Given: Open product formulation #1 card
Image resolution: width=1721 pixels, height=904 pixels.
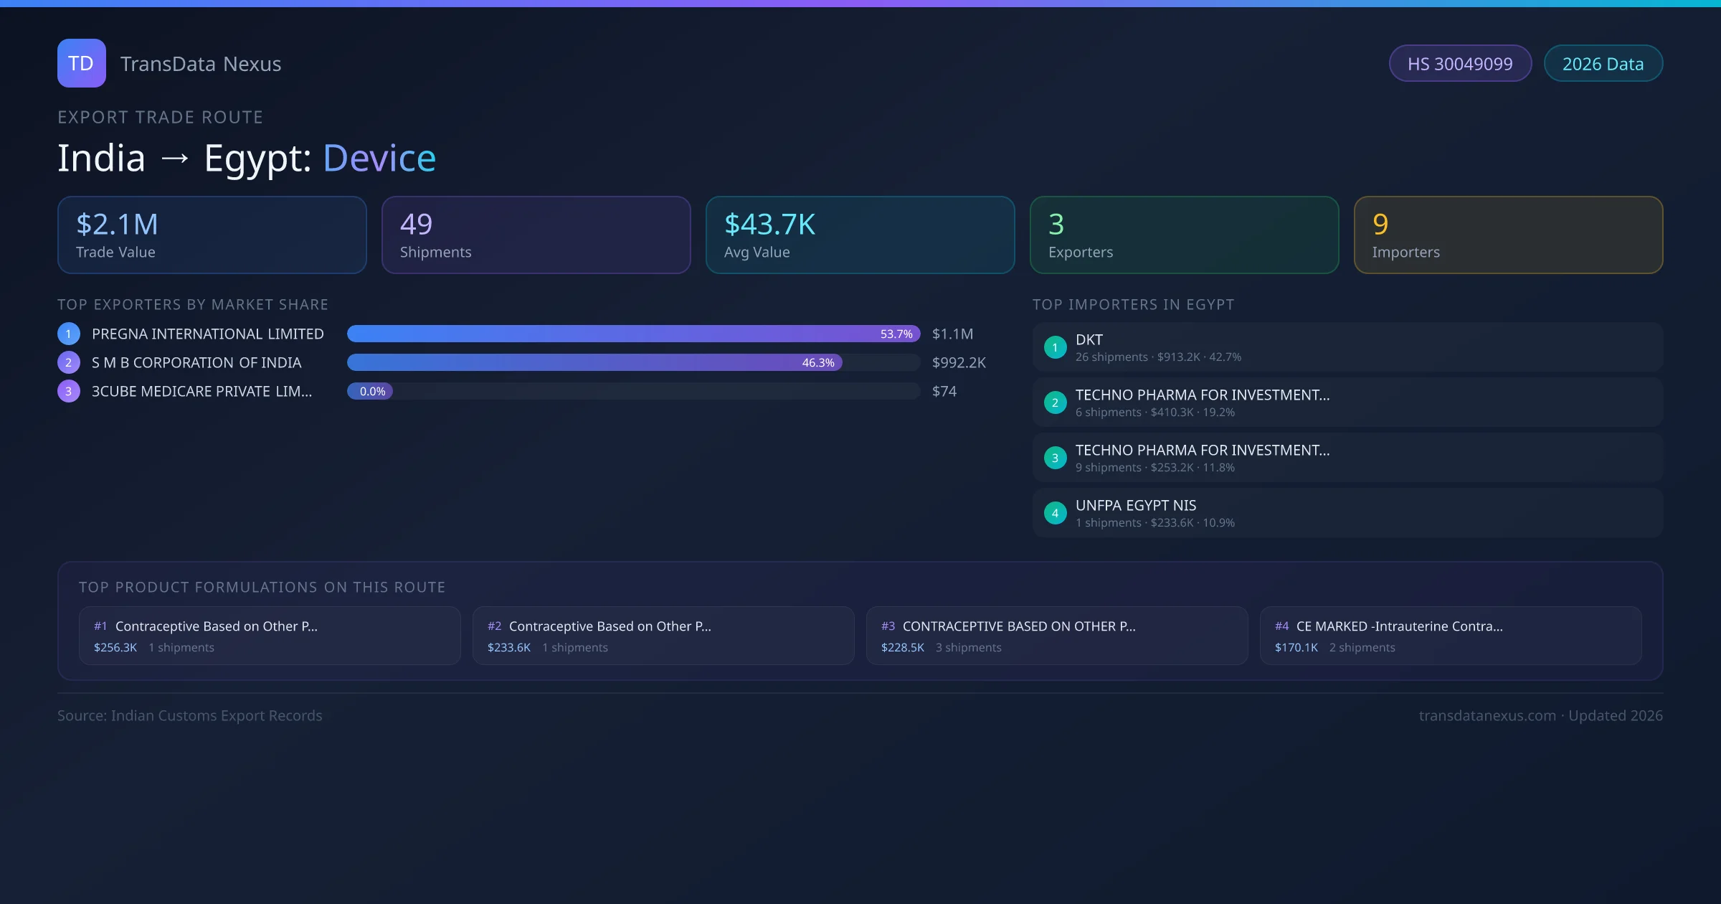Looking at the screenshot, I should (270, 636).
